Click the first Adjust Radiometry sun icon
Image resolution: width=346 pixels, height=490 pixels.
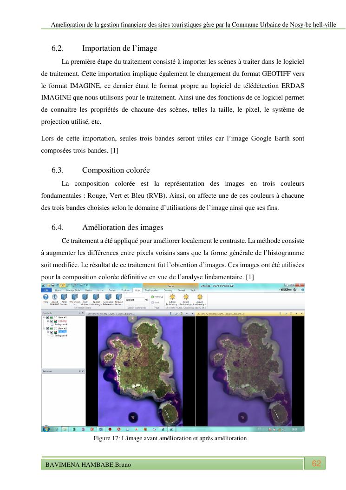(x=172, y=296)
